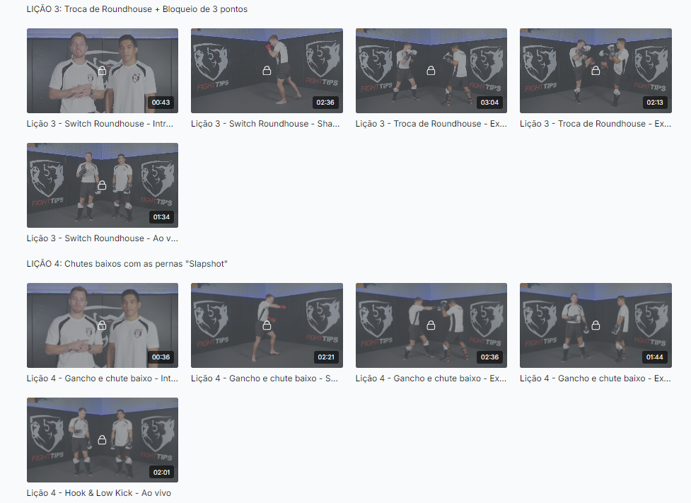Screen dimensions: 691x503
Task: Select the lock icon on the 02:13 video
Action: click(596, 71)
